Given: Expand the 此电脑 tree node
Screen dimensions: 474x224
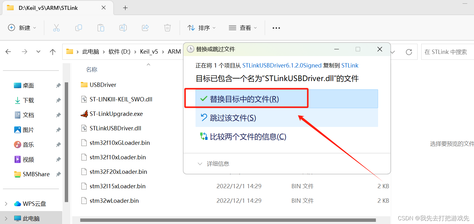Looking at the screenshot, I should (x=6, y=218).
